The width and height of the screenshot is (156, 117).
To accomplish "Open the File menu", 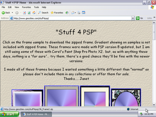I will (x=3, y=7).
